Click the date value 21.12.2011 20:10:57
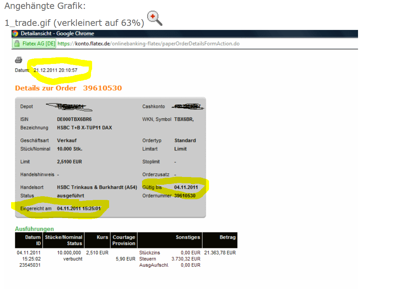The height and width of the screenshot is (289, 405). pos(55,70)
